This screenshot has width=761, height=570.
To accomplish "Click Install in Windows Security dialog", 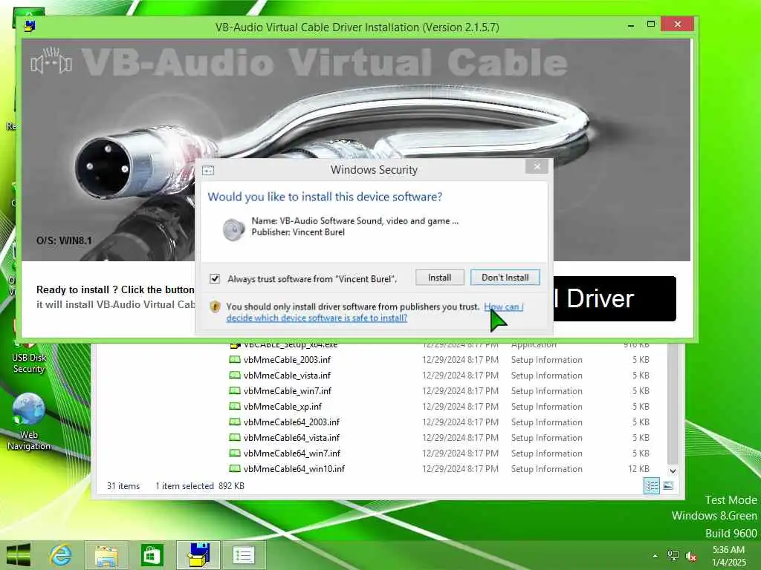I will click(x=440, y=278).
